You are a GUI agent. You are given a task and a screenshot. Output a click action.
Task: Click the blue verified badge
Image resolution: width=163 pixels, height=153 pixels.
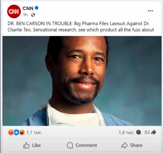37,8
